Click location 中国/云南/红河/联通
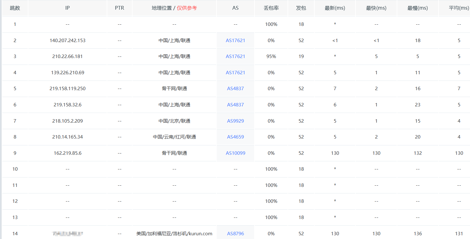Viewport: 470px width, 239px height. (x=174, y=137)
